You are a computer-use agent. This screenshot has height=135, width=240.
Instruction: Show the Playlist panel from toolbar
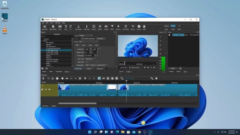pos(100,27)
